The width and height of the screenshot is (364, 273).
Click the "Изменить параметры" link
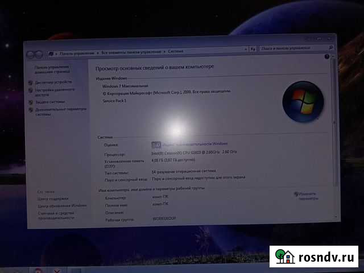tap(311, 196)
